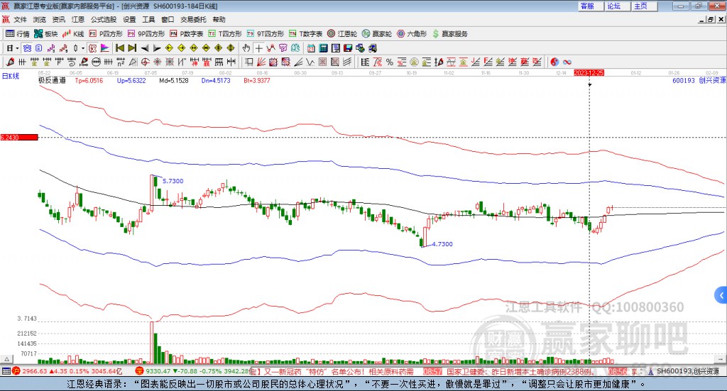The height and width of the screenshot is (391, 727).
Task: Click the 论坛 forum button
Action: (x=613, y=6)
